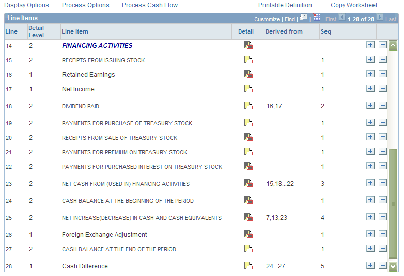Sort by Detail Level column header

tap(36, 31)
